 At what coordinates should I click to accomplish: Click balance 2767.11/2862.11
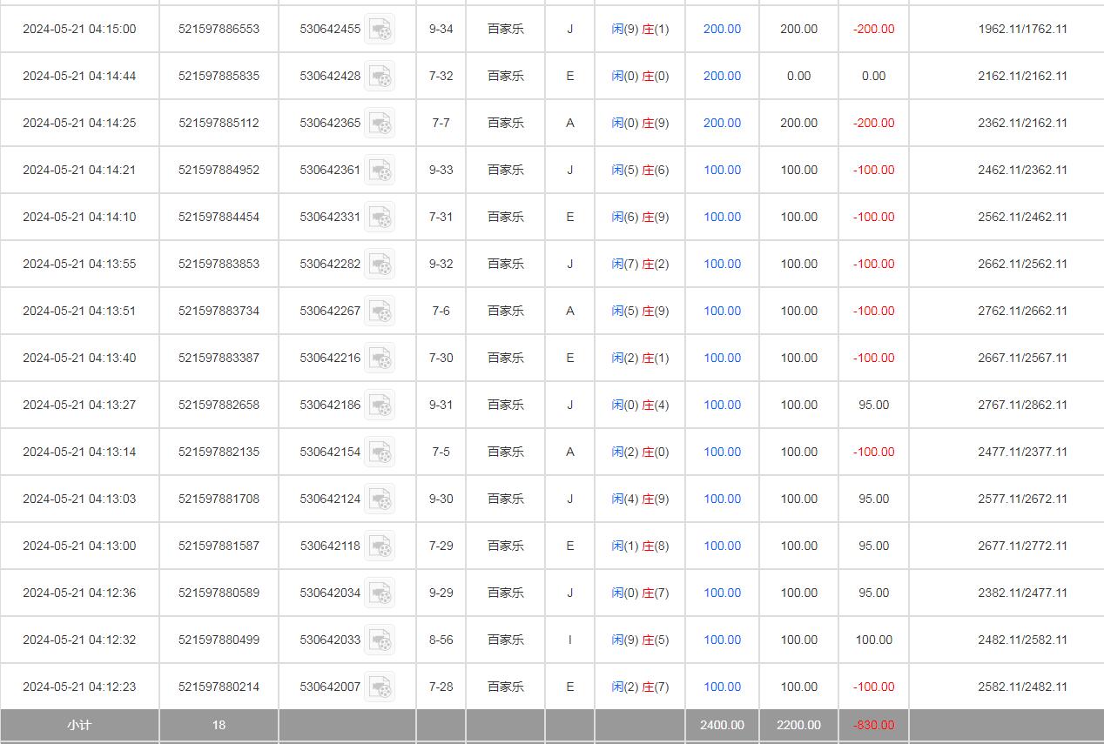(1022, 405)
